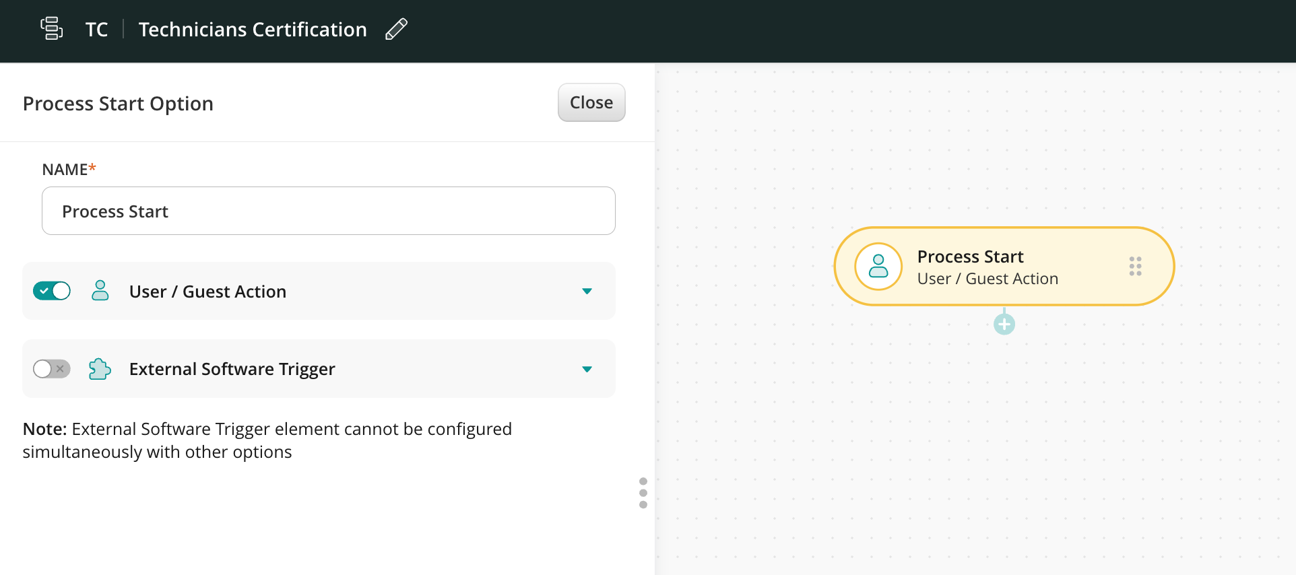Click the External Software Trigger row label
This screenshot has height=575, width=1296.
(x=232, y=369)
